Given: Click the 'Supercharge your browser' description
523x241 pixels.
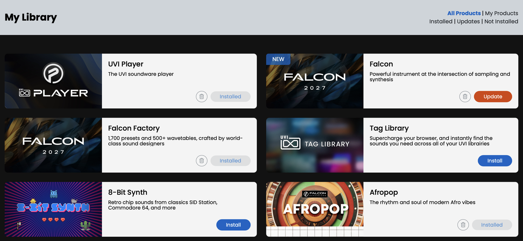Looking at the screenshot, I should (431, 141).
